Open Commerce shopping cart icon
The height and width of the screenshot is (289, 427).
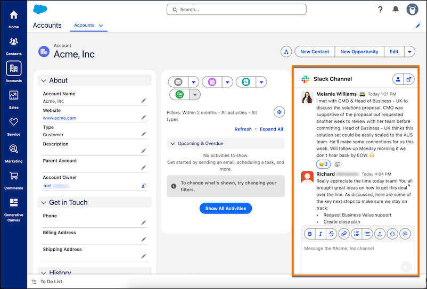[14, 176]
